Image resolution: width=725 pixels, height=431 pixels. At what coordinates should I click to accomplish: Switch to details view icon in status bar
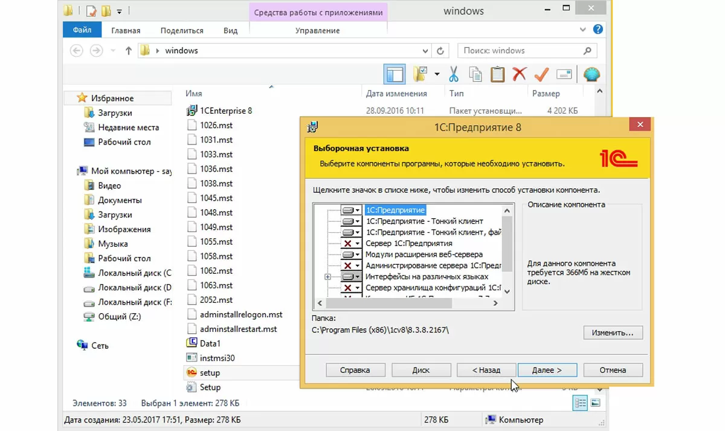coord(581,403)
